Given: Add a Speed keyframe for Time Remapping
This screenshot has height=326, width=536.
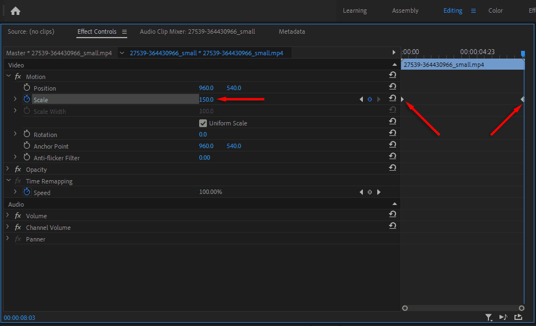Looking at the screenshot, I should point(369,192).
